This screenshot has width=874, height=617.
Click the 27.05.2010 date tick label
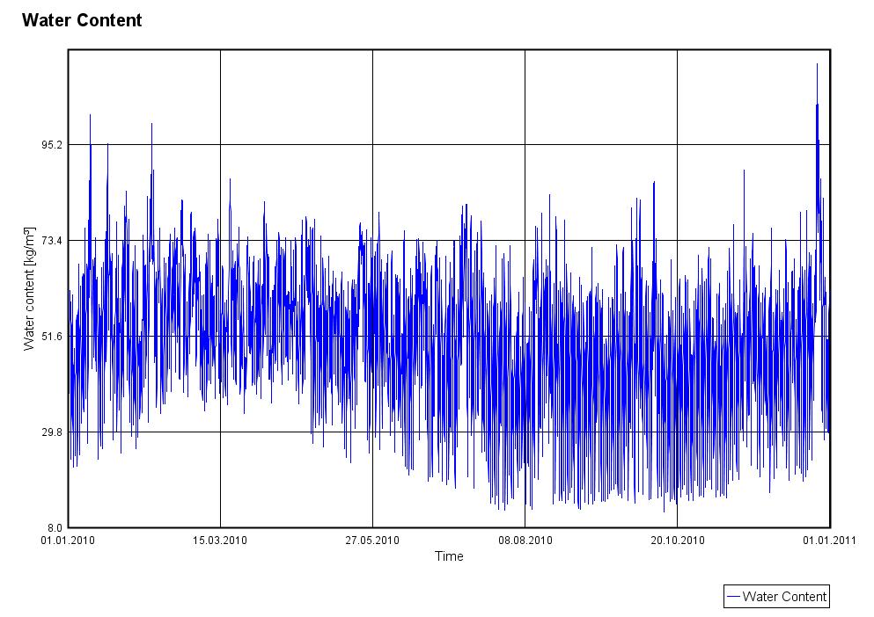tap(372, 541)
